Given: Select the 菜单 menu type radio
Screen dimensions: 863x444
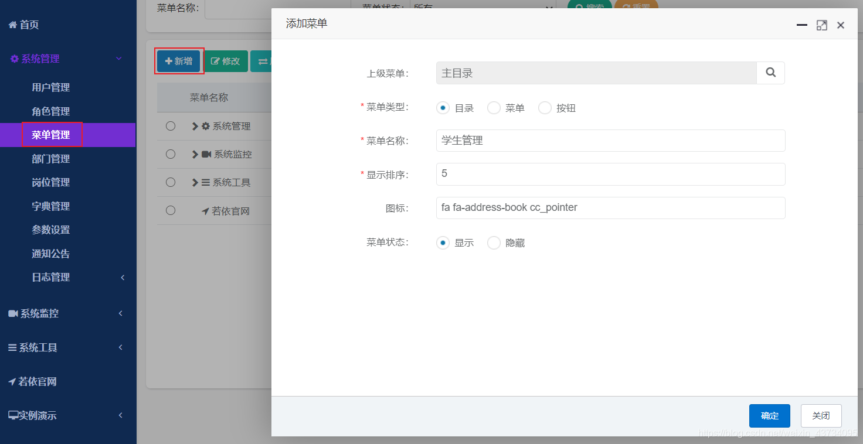Looking at the screenshot, I should pyautogui.click(x=494, y=108).
